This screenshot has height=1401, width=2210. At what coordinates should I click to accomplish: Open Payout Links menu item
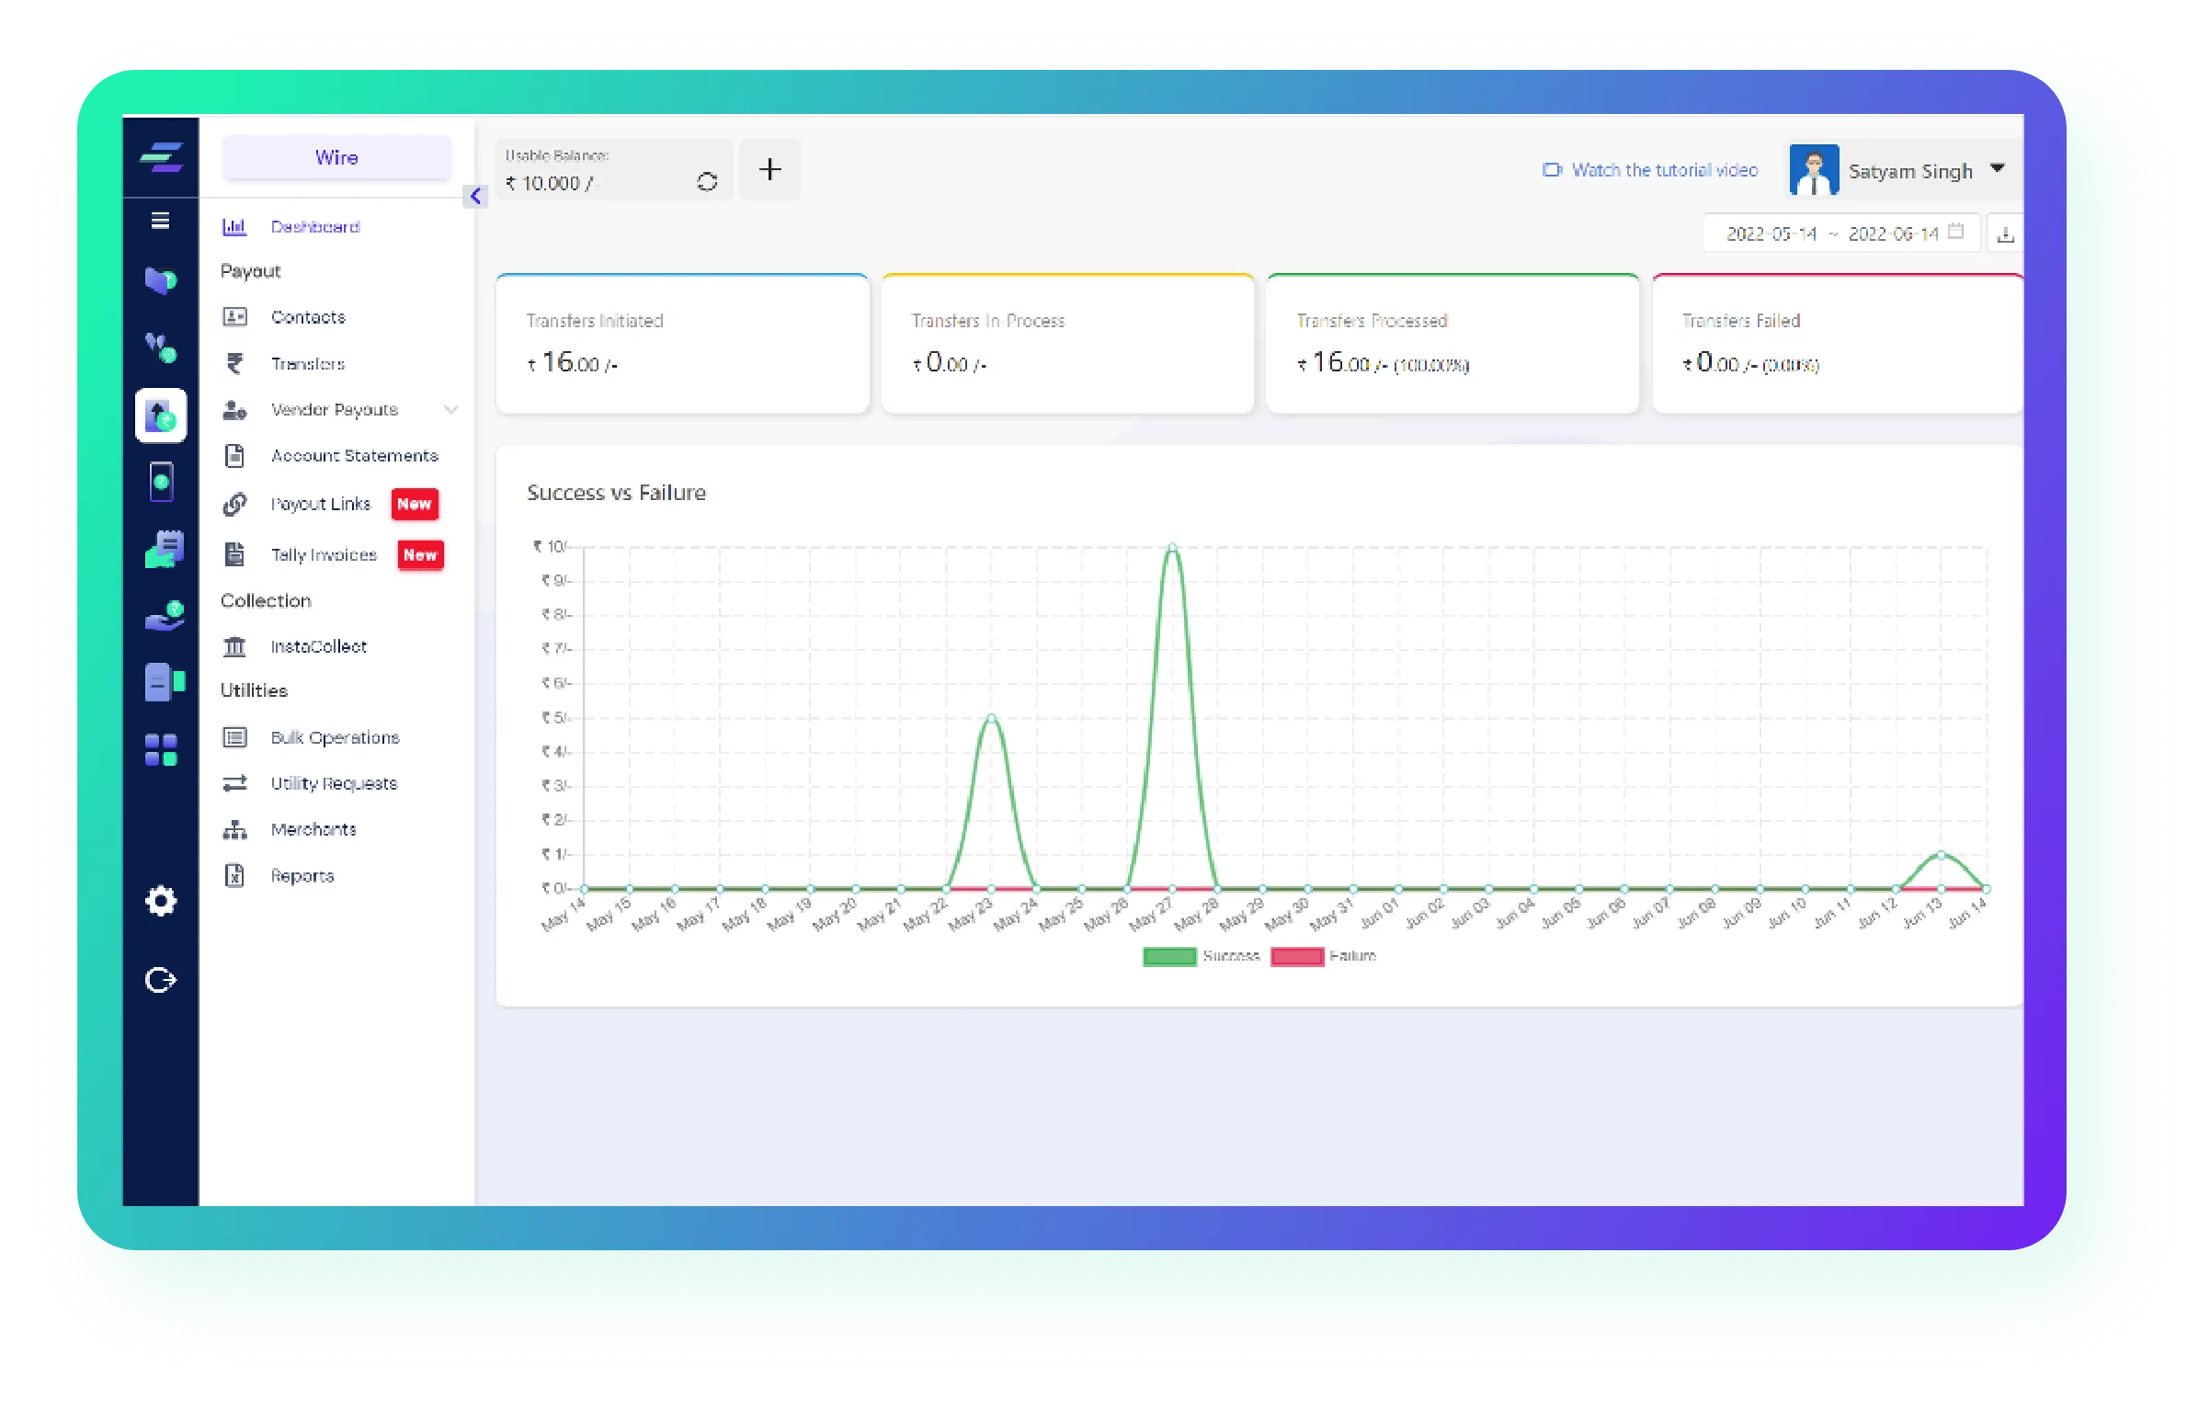click(x=320, y=504)
